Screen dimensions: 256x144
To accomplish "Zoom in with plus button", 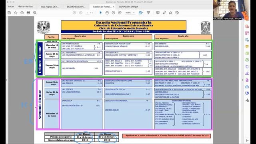I will point(120,13).
